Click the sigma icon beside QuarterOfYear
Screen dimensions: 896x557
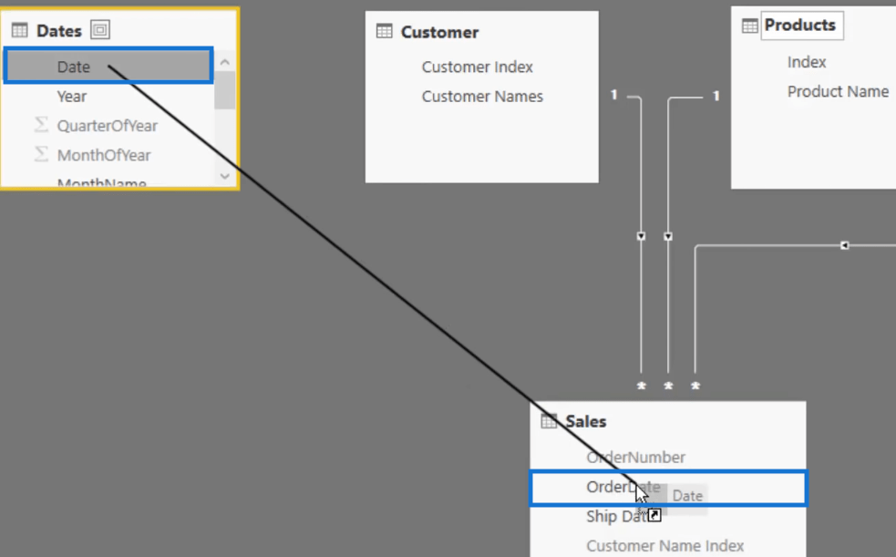[x=41, y=125]
